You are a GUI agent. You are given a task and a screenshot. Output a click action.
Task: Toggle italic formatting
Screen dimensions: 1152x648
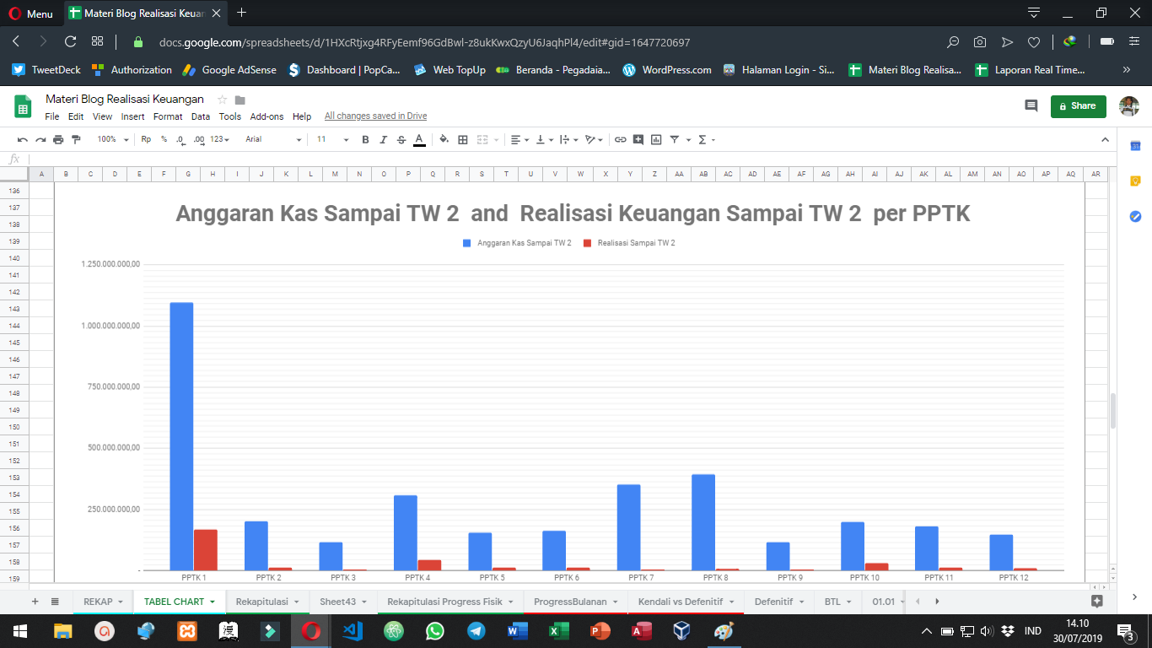[x=383, y=139]
